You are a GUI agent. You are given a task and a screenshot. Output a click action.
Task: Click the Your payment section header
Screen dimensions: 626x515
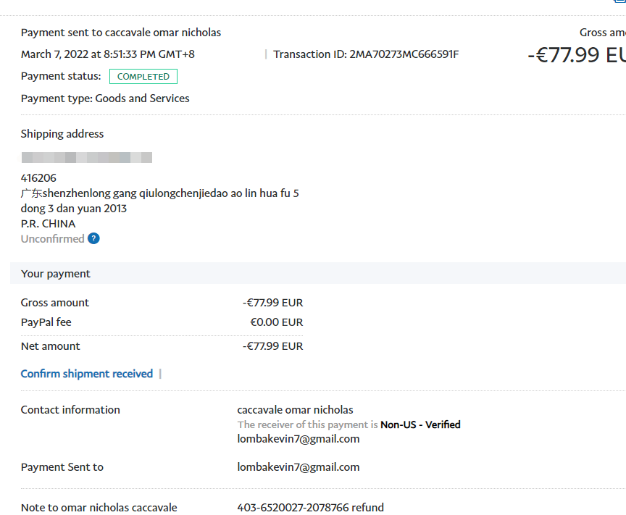click(x=56, y=274)
